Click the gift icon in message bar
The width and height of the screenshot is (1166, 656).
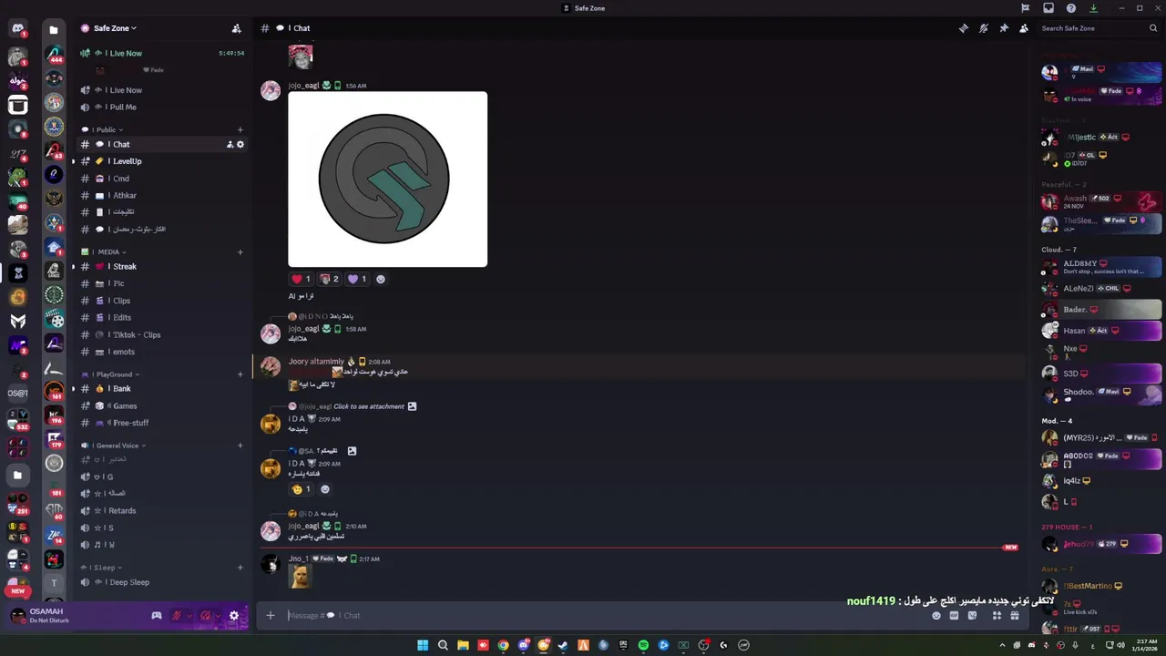tap(1014, 616)
